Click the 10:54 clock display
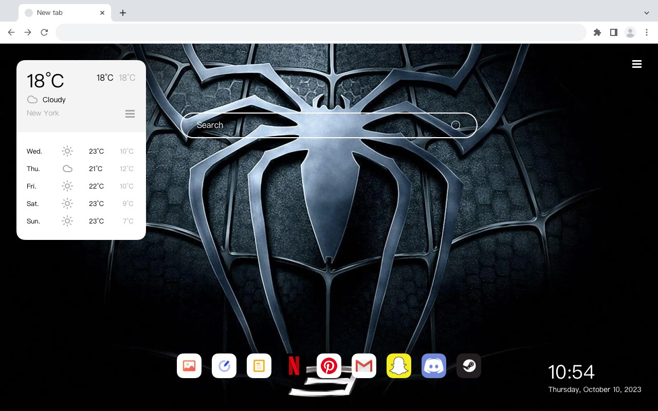This screenshot has width=658, height=411. pyautogui.click(x=571, y=372)
